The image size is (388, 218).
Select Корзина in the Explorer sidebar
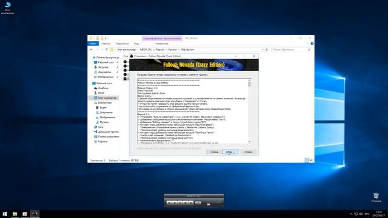pyautogui.click(x=101, y=142)
